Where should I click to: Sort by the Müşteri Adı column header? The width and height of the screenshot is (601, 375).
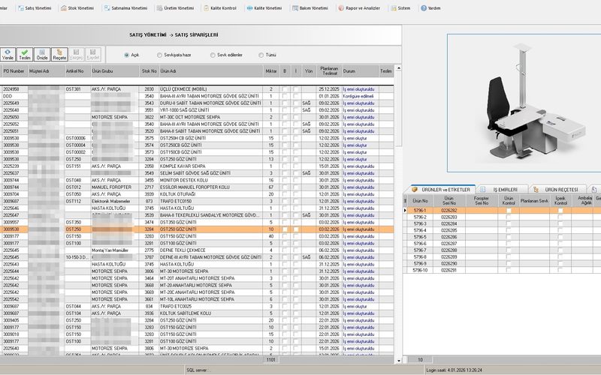(46, 71)
